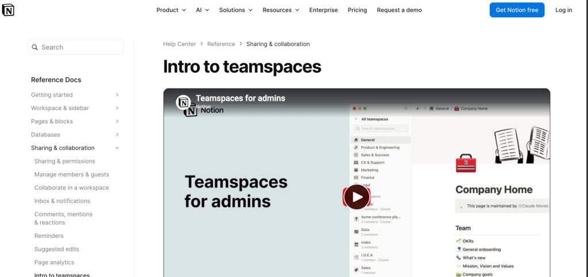Click the Notion channel avatar on the video
This screenshot has height=277, width=588.
tap(184, 102)
